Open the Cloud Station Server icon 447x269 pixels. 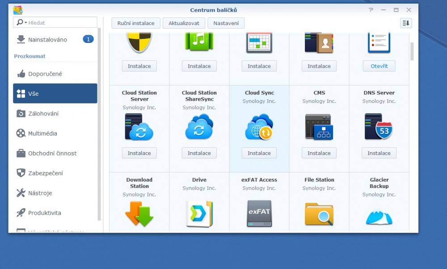pos(139,127)
